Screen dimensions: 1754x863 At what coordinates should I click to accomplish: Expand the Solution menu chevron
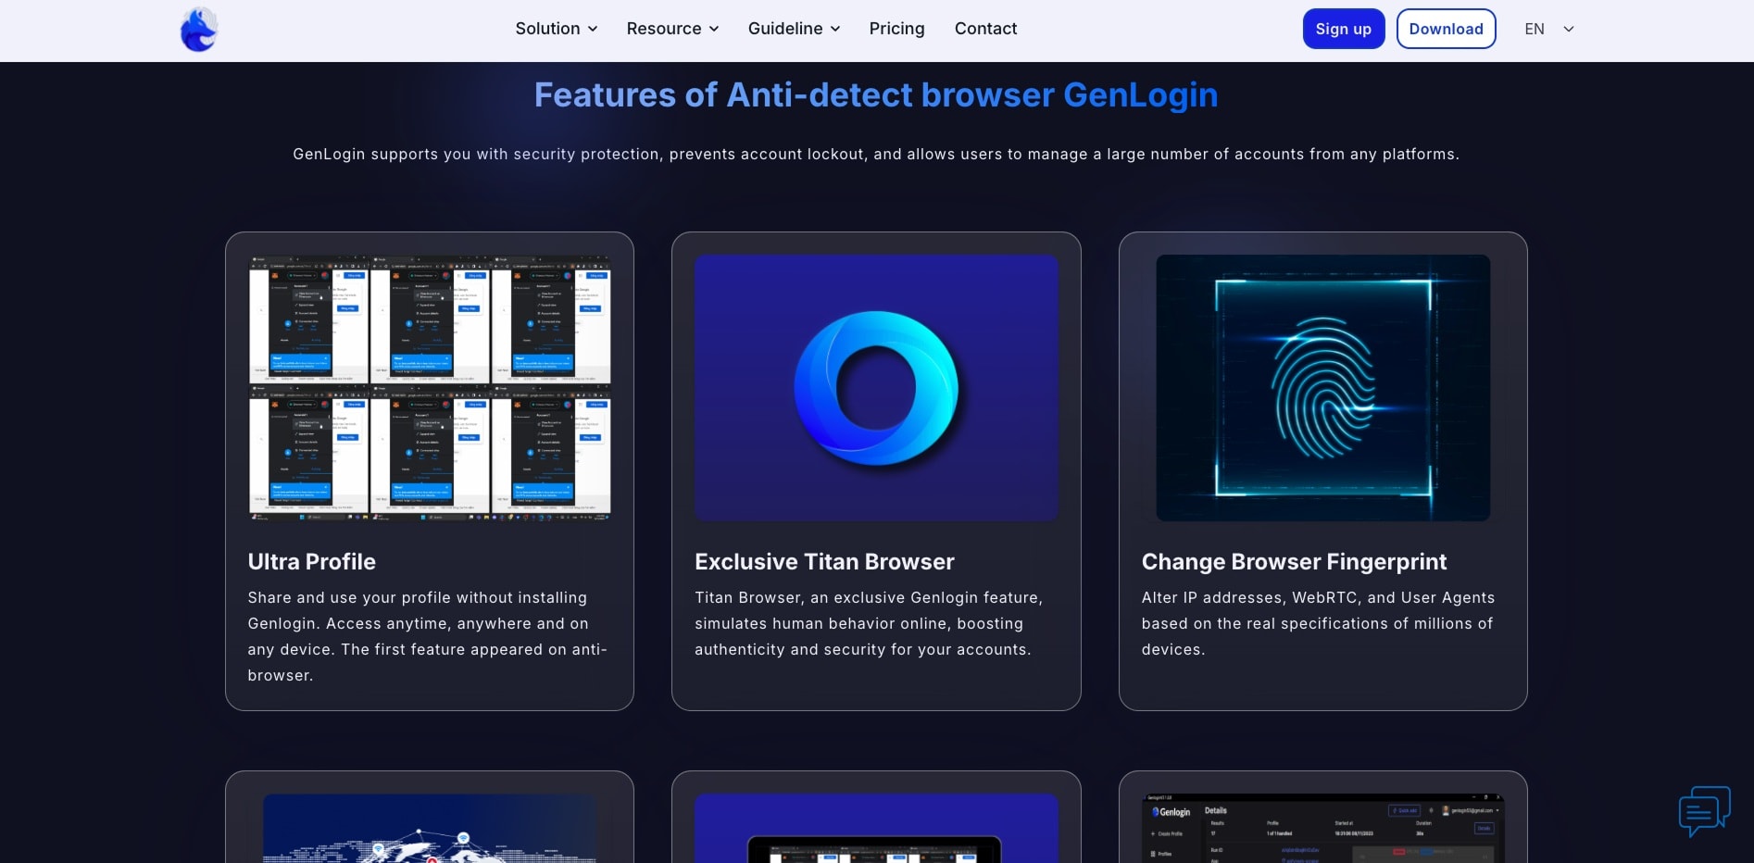pyautogui.click(x=593, y=30)
